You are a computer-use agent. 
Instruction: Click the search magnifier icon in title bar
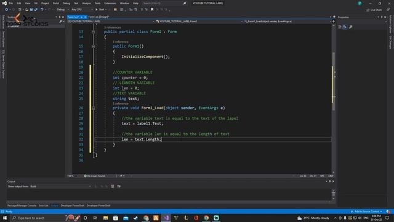185,3
